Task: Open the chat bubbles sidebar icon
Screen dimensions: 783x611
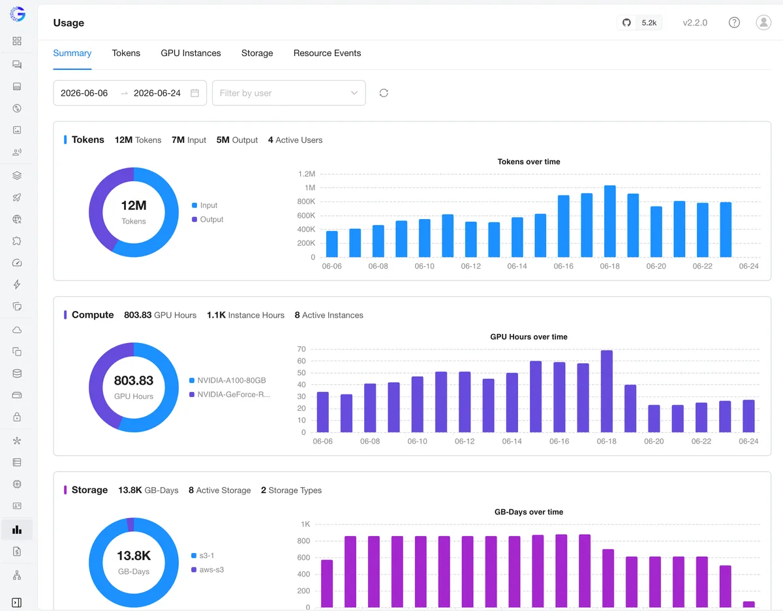Action: tap(17, 65)
